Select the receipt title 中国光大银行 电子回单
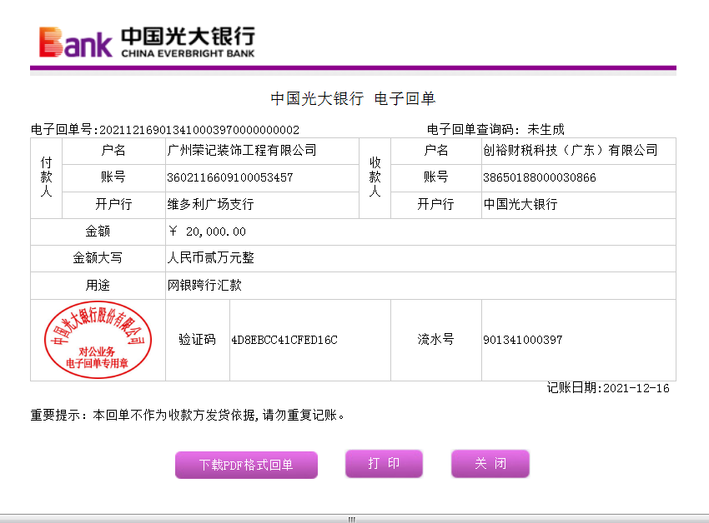Image resolution: width=709 pixels, height=523 pixels. [x=353, y=98]
